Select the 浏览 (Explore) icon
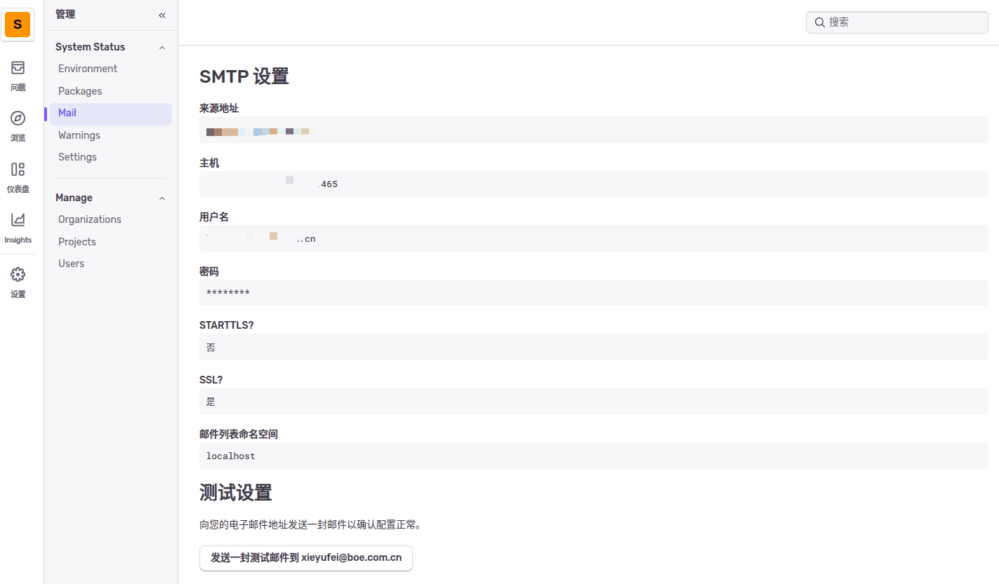The height and width of the screenshot is (584, 999). (x=18, y=123)
